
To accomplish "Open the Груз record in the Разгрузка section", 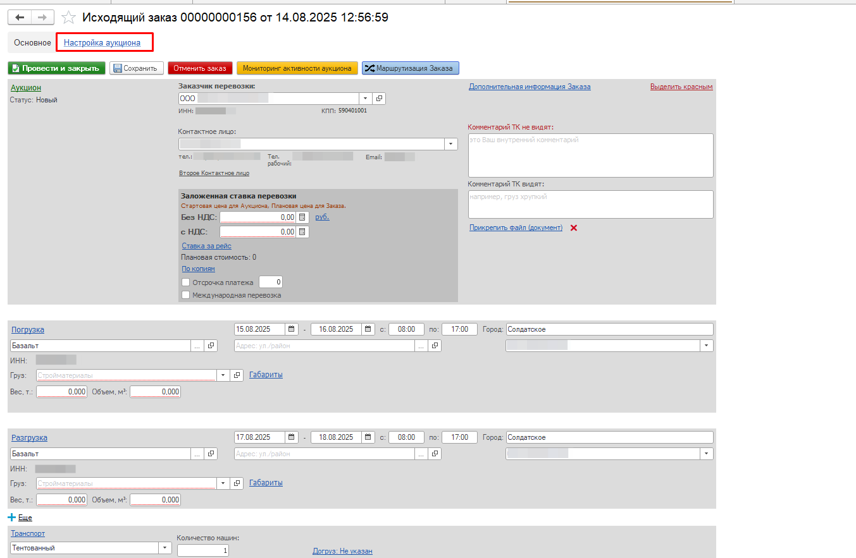I will (237, 483).
